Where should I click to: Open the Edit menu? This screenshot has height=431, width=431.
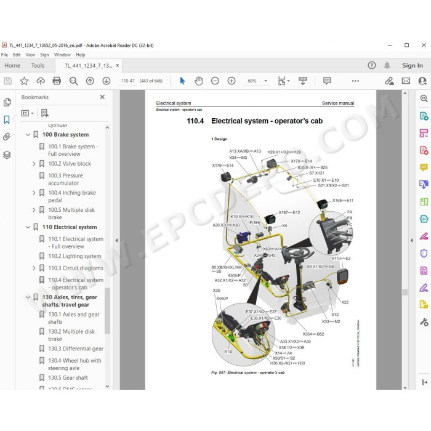pyautogui.click(x=17, y=55)
